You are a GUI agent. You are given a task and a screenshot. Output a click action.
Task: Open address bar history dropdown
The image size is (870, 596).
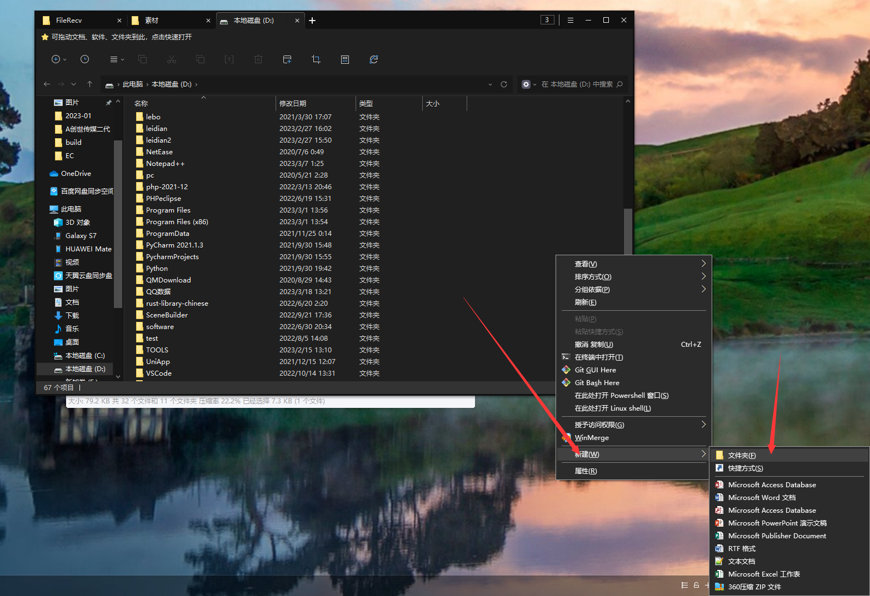(x=490, y=84)
